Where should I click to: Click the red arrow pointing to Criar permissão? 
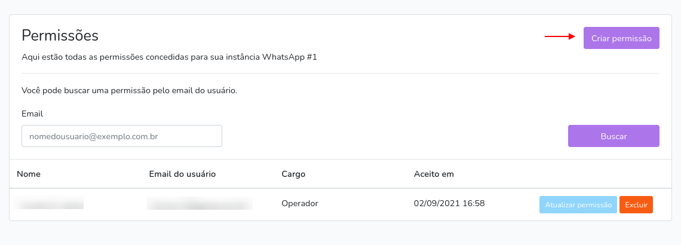pyautogui.click(x=560, y=37)
